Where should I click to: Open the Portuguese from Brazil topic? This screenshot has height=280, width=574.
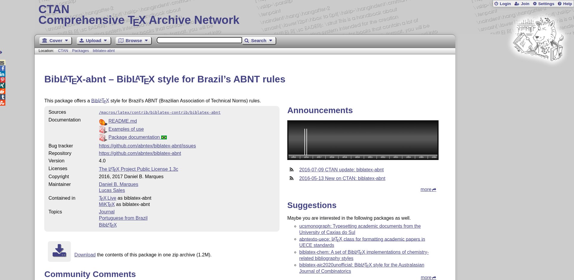coord(123,218)
